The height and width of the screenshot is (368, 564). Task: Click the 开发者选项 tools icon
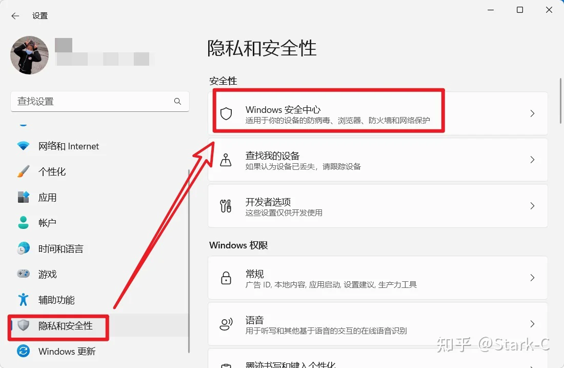[x=226, y=206]
